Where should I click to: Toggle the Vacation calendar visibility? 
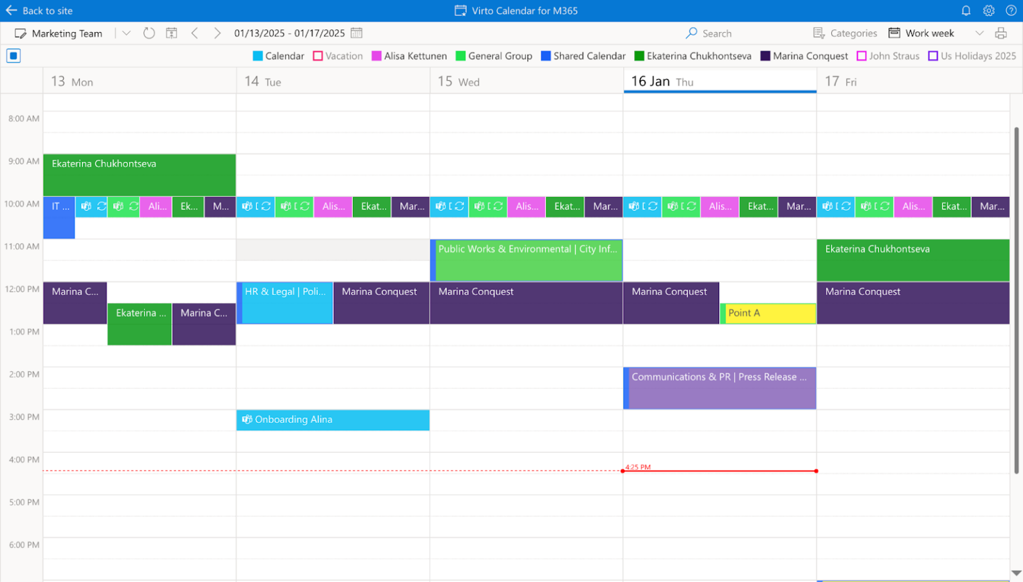[x=318, y=56]
